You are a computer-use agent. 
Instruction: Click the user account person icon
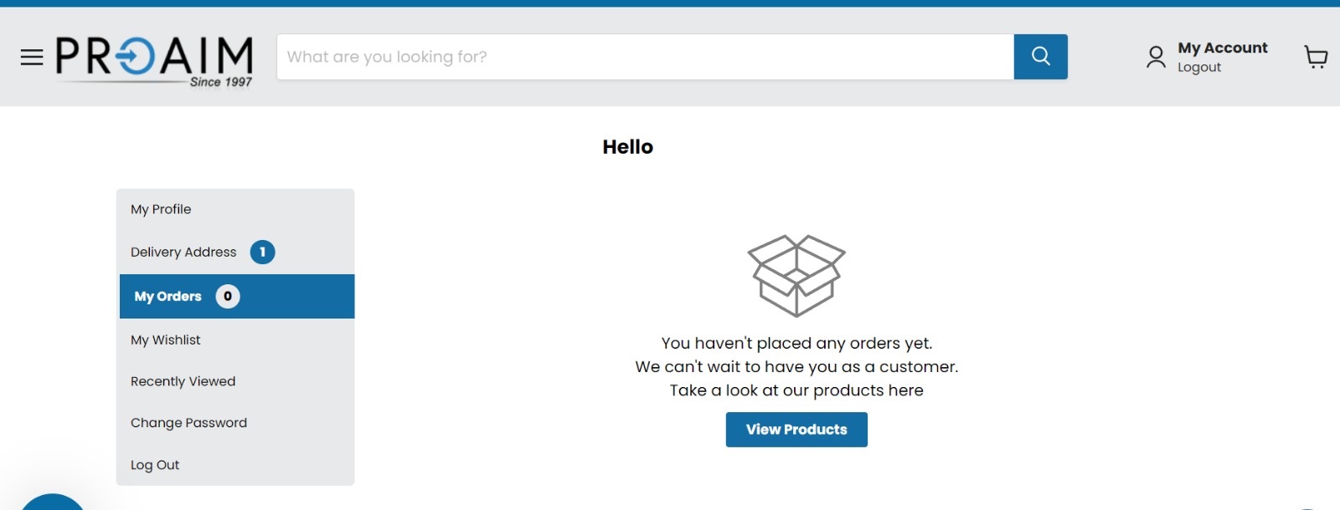coord(1156,57)
